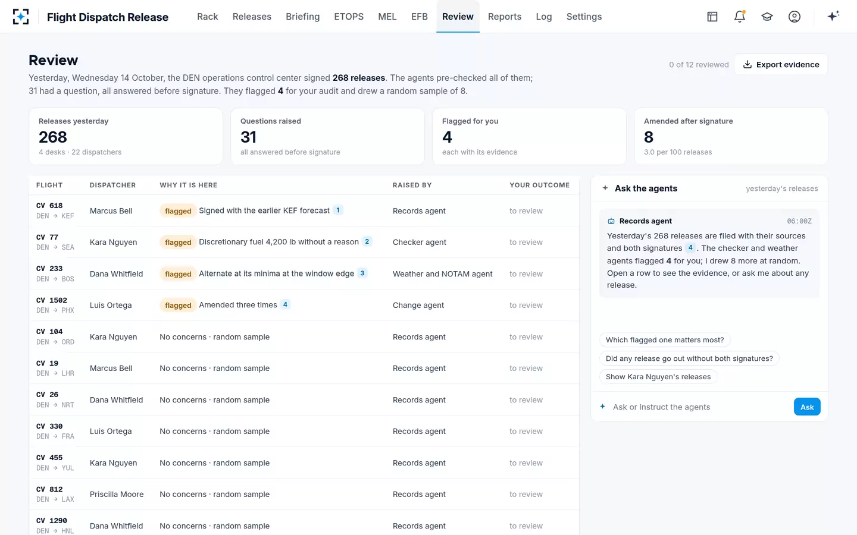Open the Questions raised summary card
The image size is (857, 535).
[327, 136]
